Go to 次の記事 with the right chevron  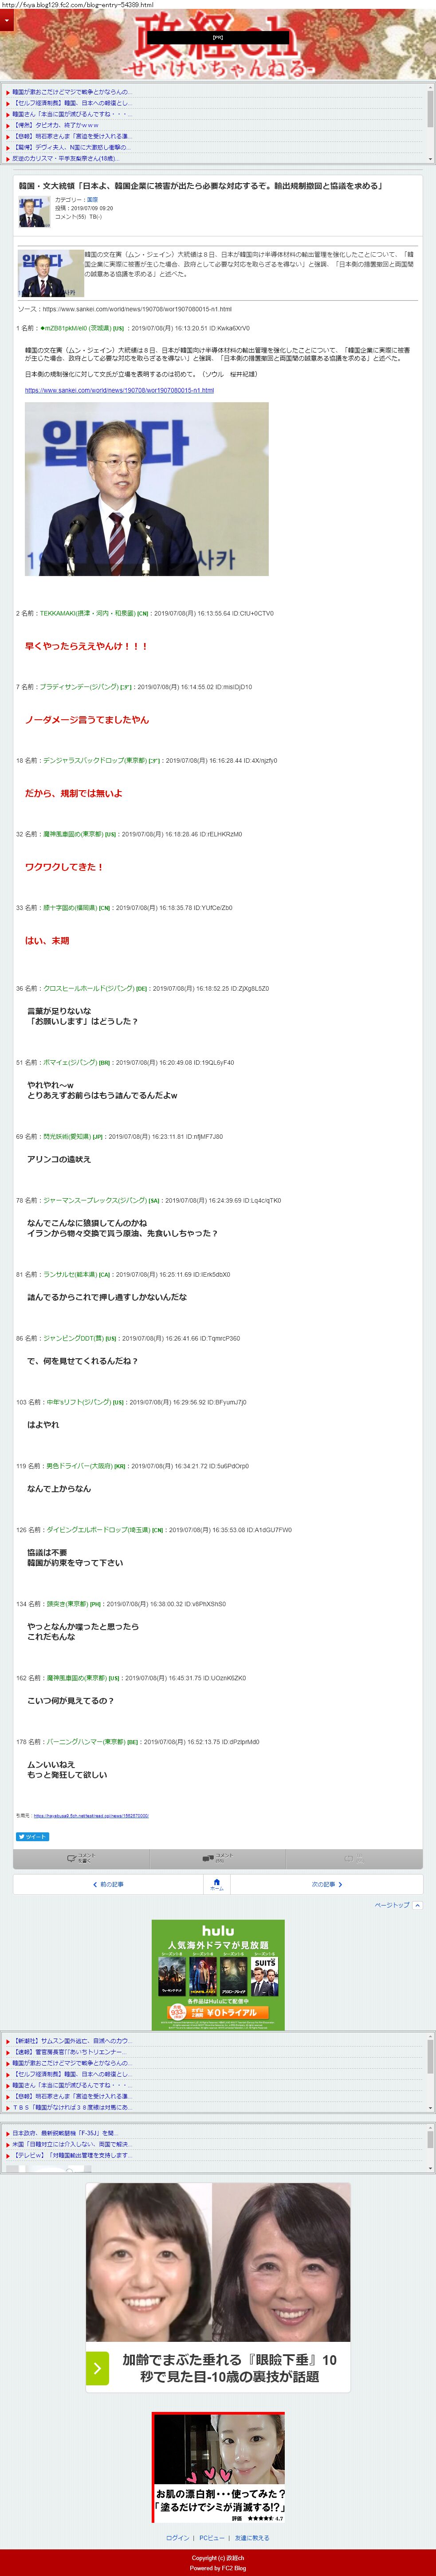coord(327,1884)
